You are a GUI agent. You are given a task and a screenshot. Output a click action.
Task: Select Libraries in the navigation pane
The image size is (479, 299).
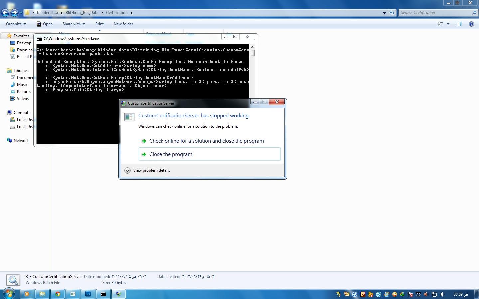click(21, 71)
